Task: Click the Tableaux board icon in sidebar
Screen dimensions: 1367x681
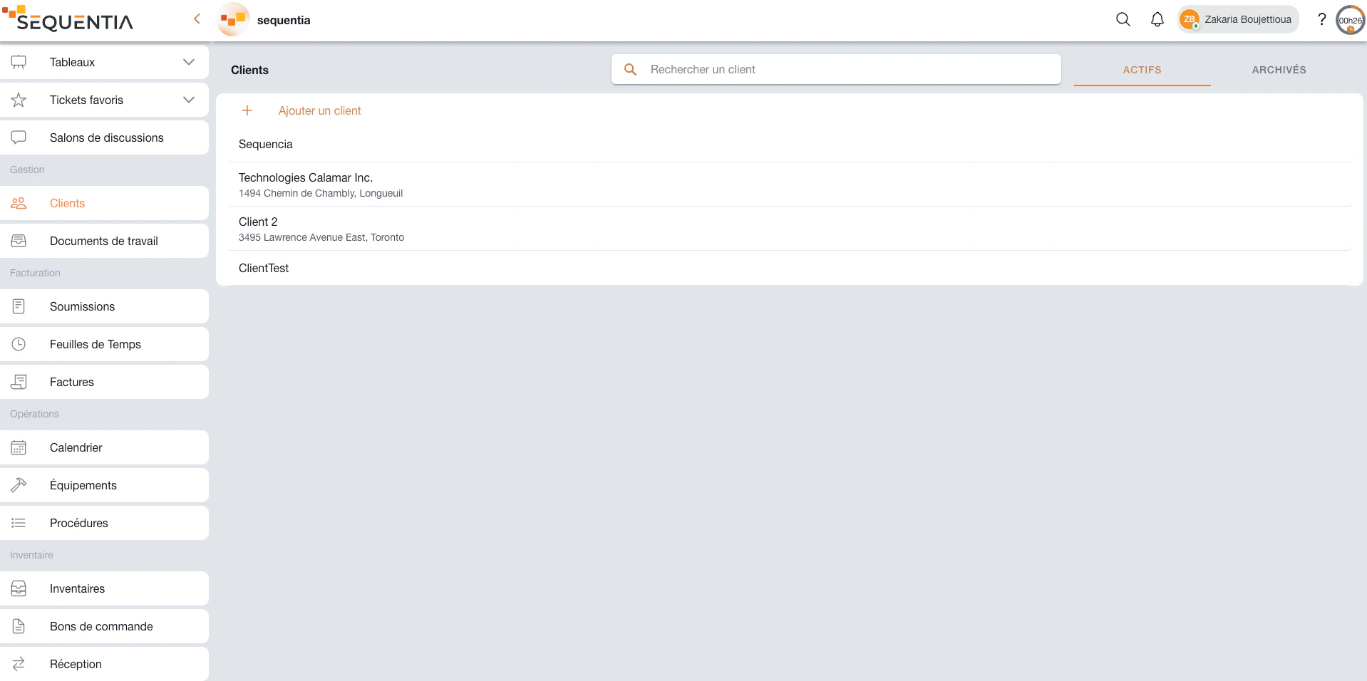Action: pos(19,62)
